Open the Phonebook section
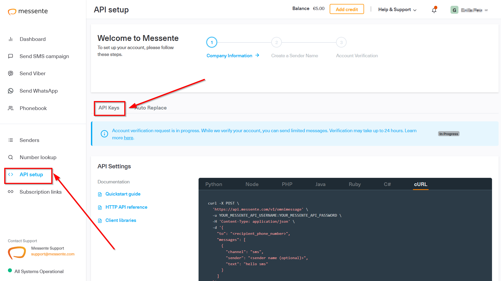 tap(33, 108)
